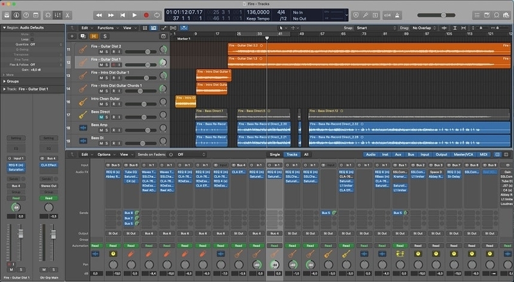Toggle the Inspector button

coord(17,15)
